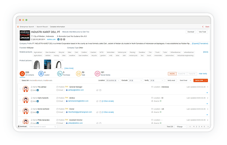Screen dimensions: 227x145
Task: Open the Exclude dropdown
Action: point(136,80)
